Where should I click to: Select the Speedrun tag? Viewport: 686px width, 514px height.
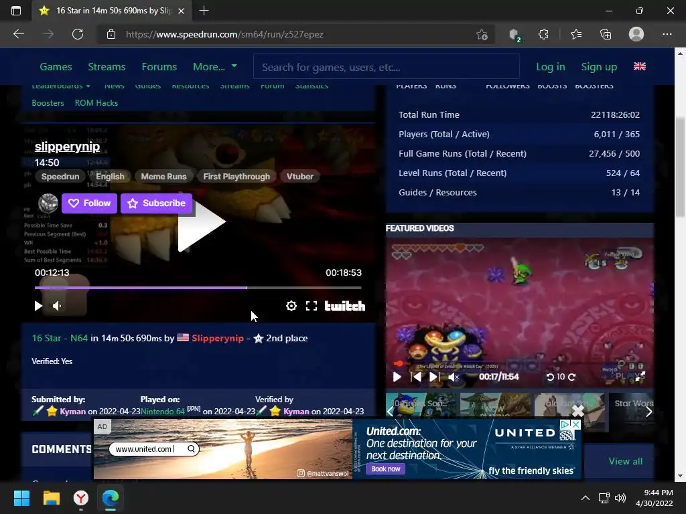coord(60,177)
